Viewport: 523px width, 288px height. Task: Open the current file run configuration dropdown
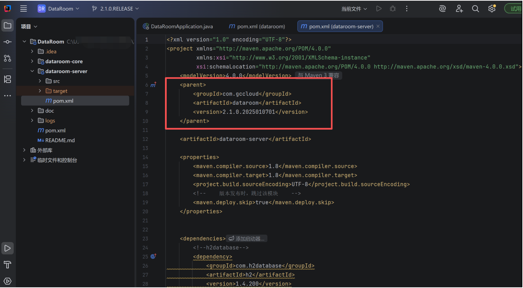354,9
